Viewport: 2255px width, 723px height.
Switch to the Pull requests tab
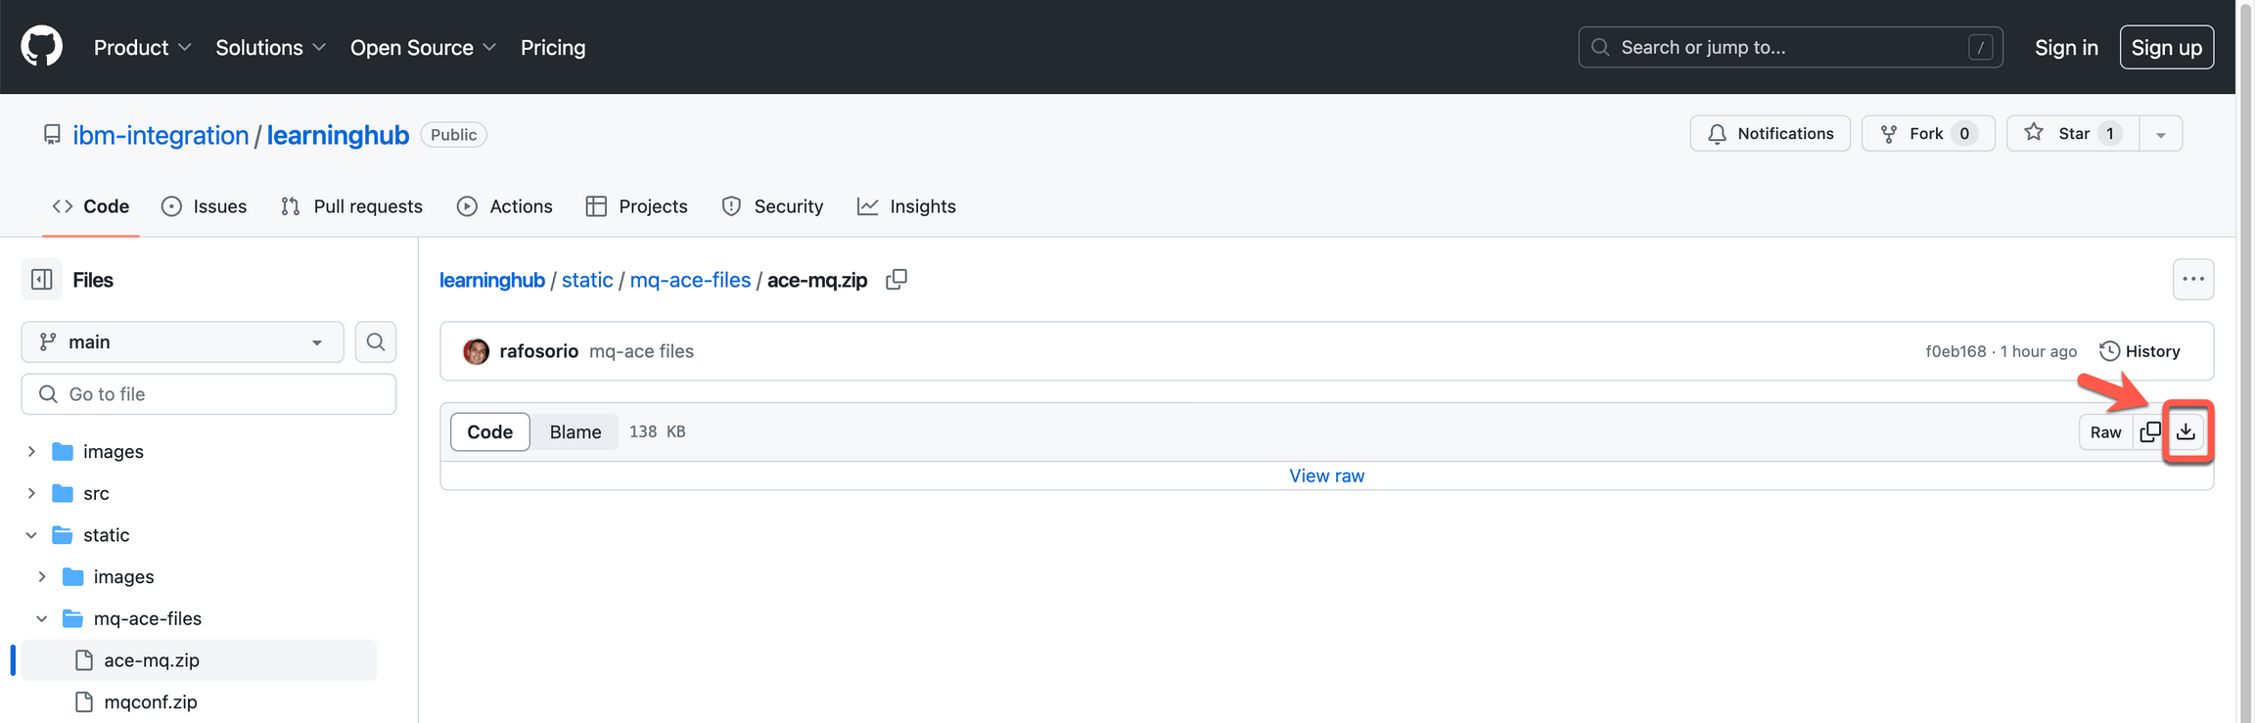(x=351, y=206)
